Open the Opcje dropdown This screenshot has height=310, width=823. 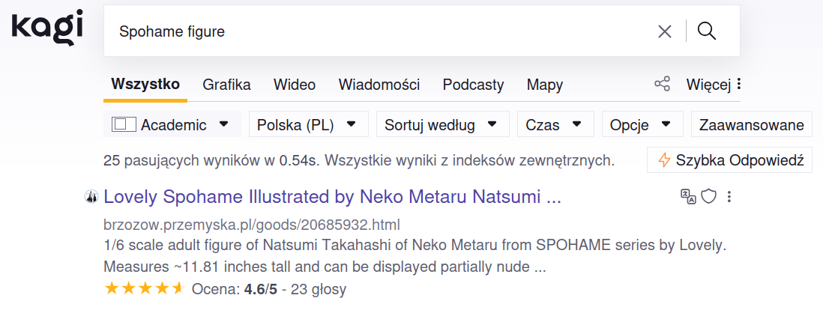[642, 125]
